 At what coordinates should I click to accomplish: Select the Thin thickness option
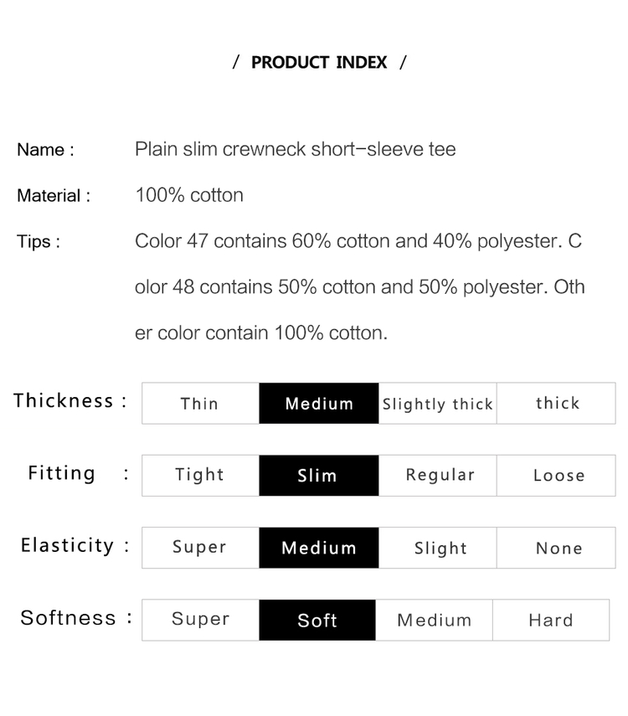200,403
